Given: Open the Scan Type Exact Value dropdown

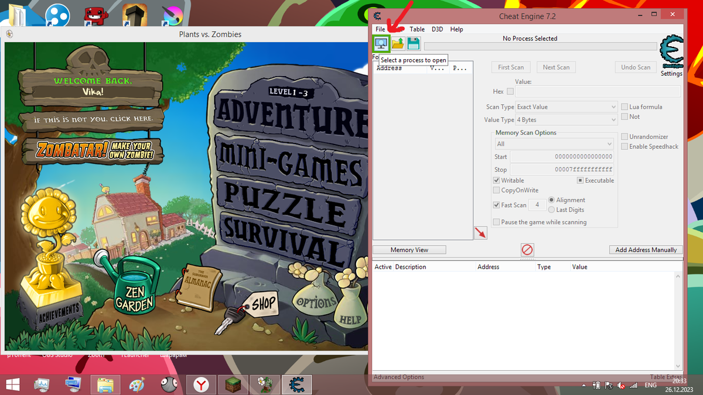Looking at the screenshot, I should pos(567,107).
